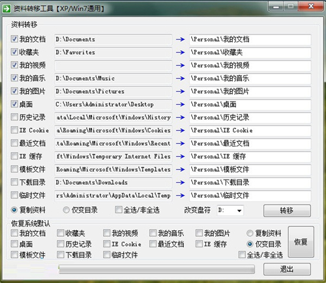
Task: Select the 仅变目录 radio in transfer section
Action: tap(66, 210)
